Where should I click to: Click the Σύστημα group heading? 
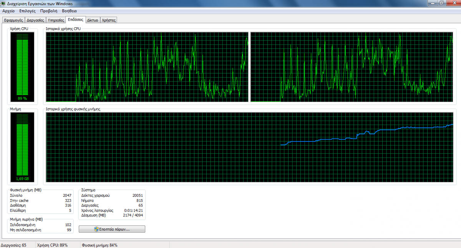[88, 190]
